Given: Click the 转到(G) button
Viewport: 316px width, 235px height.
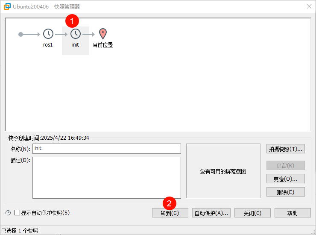Looking at the screenshot, I should [x=170, y=213].
